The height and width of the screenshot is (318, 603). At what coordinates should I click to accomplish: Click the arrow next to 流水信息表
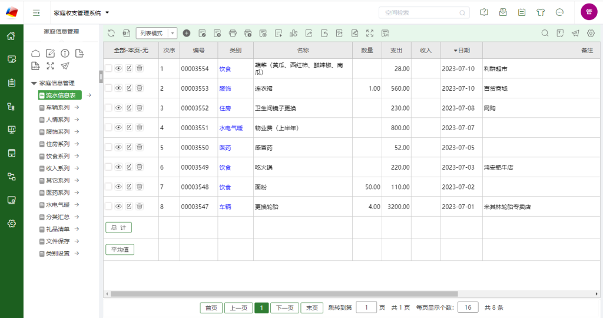coord(89,95)
